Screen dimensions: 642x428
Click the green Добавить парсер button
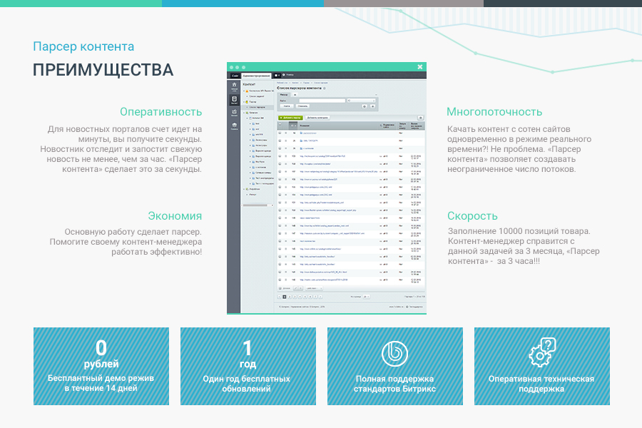point(292,117)
